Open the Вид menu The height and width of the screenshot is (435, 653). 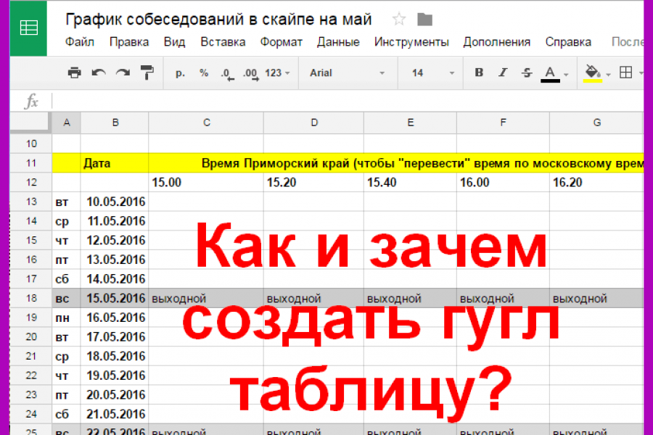pos(174,42)
